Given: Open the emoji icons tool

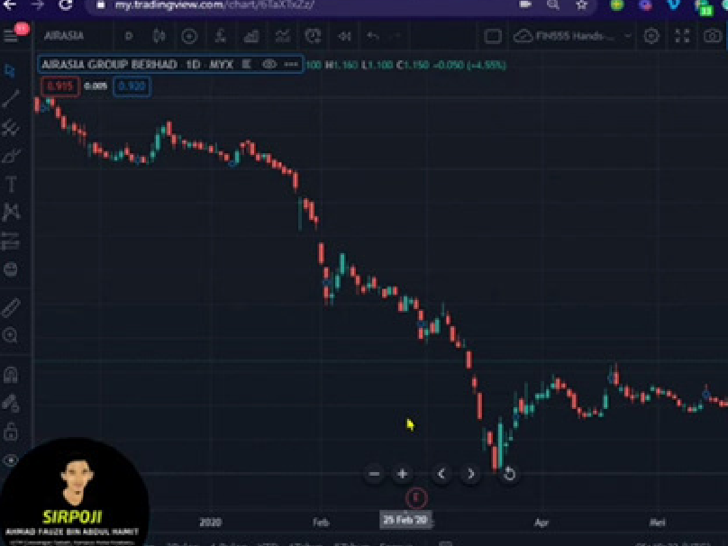Looking at the screenshot, I should tap(10, 269).
